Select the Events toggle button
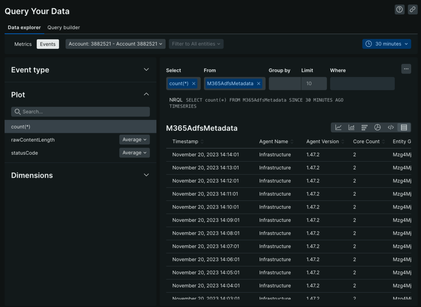This screenshot has width=421, height=307. [48, 44]
